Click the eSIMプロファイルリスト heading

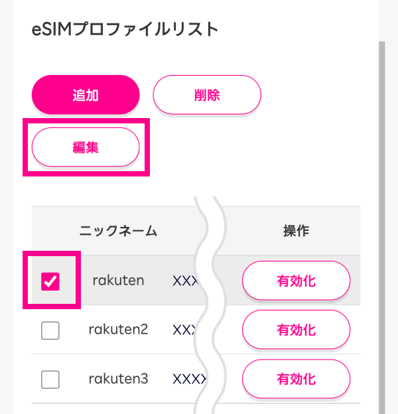(x=125, y=29)
